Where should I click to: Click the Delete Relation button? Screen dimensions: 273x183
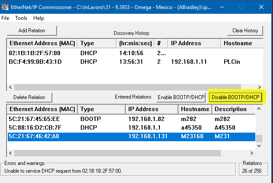click(29, 97)
